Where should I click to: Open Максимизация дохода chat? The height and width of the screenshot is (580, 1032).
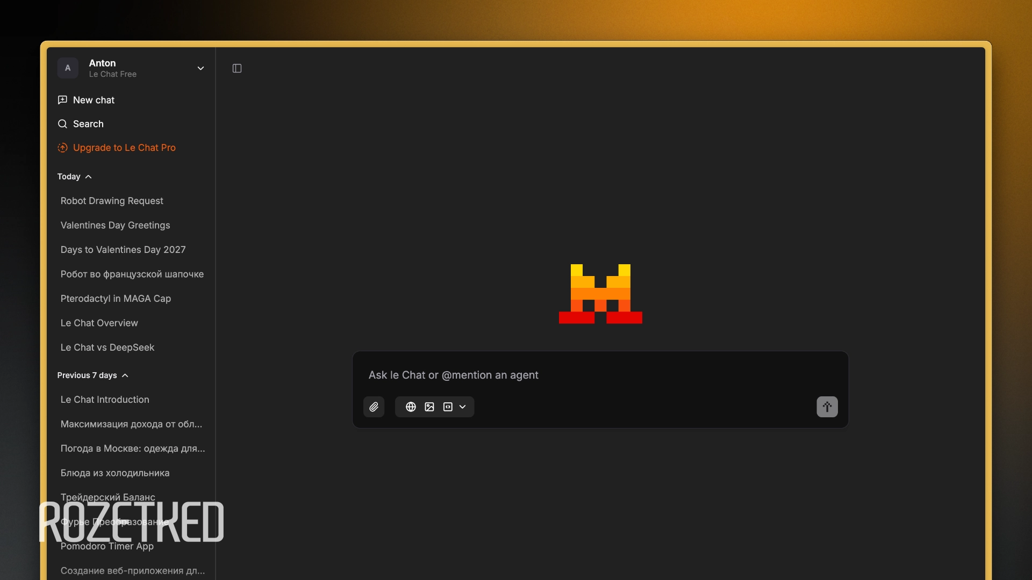(x=131, y=424)
